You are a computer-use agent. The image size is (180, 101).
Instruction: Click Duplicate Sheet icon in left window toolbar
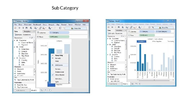40,28
